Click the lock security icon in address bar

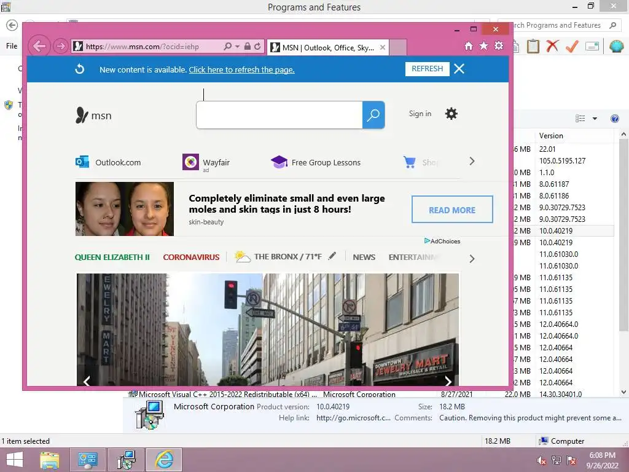click(x=248, y=46)
